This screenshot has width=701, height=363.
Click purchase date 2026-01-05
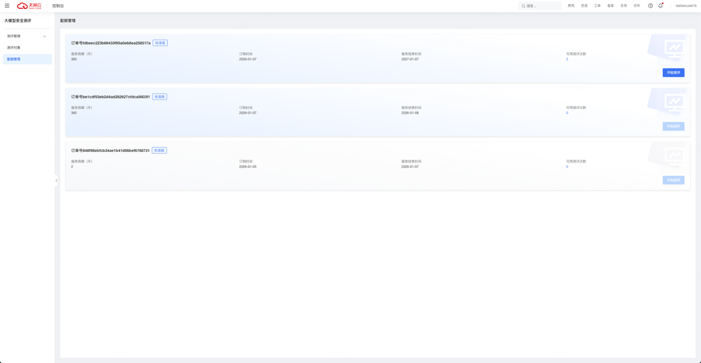click(248, 166)
